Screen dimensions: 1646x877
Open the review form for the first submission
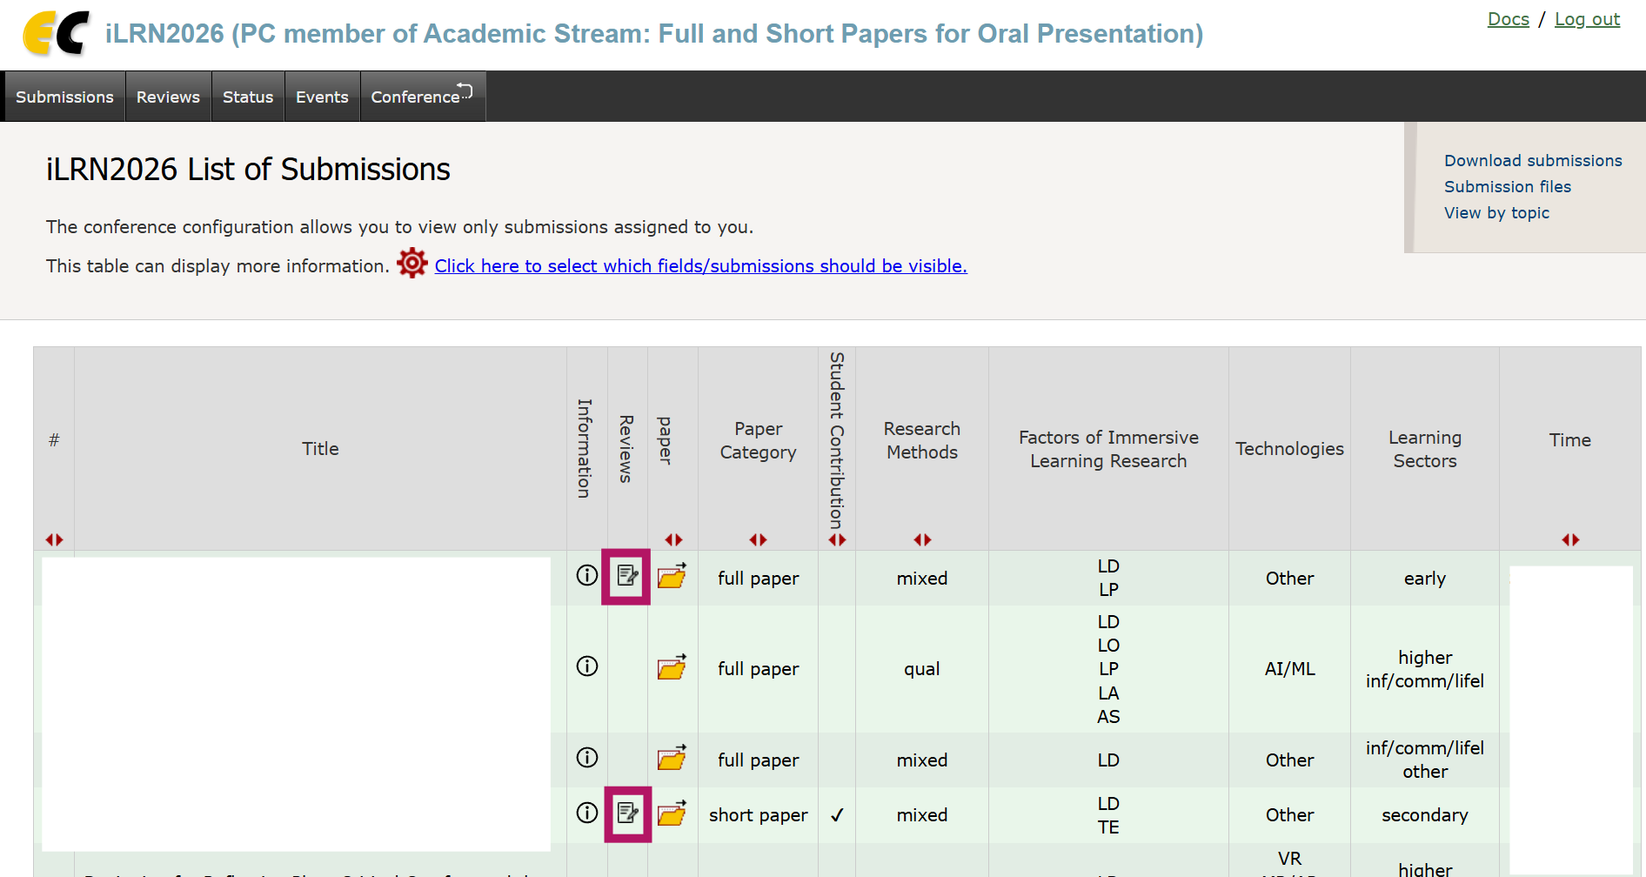pyautogui.click(x=626, y=575)
